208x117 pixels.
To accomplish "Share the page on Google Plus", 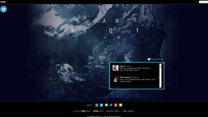I will 116,105.
